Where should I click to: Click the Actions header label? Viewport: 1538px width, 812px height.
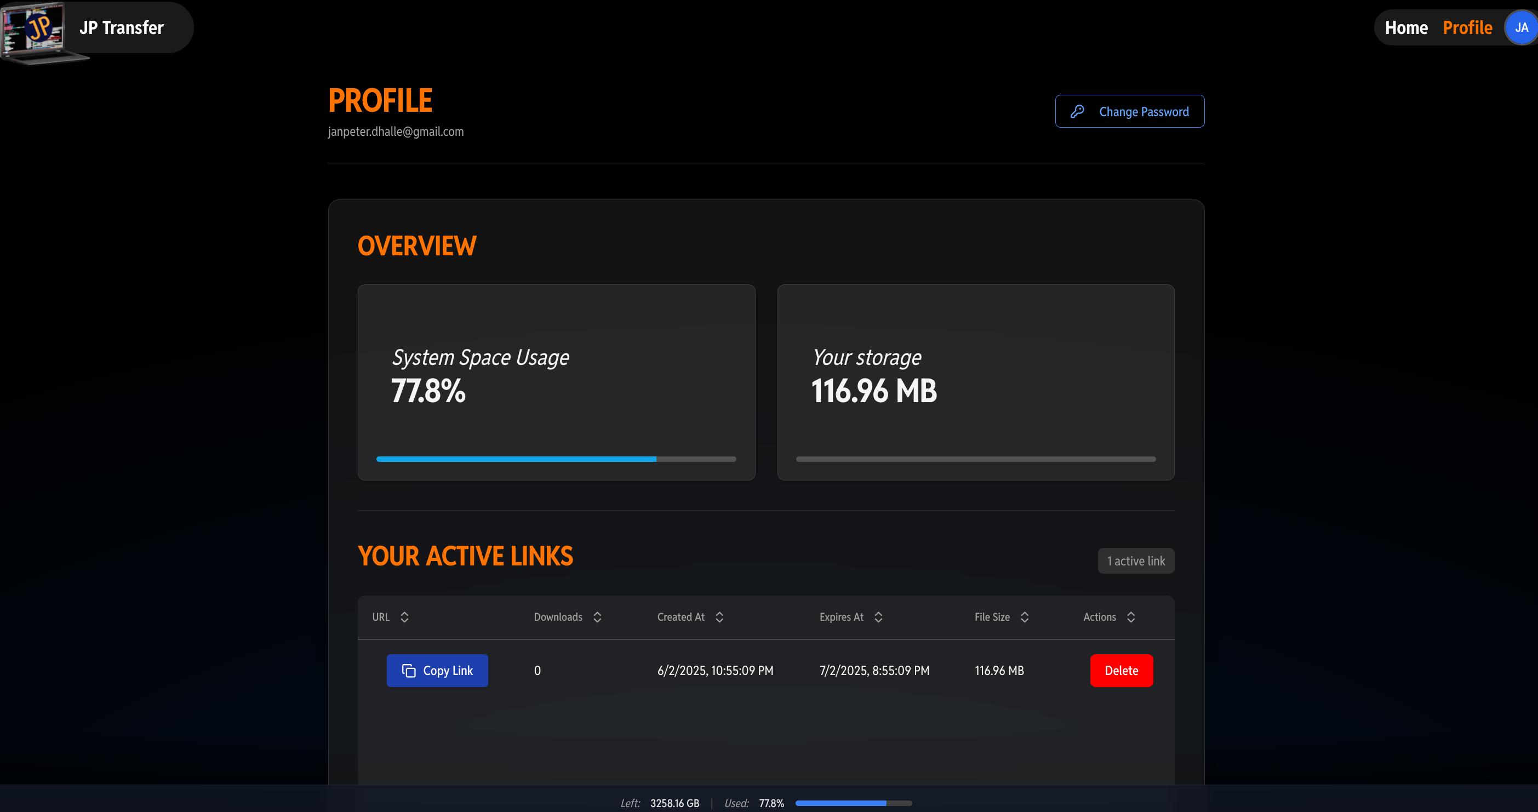[x=1099, y=617]
